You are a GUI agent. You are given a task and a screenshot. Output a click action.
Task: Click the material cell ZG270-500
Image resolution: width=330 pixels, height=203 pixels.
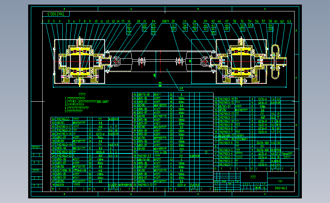click(263, 143)
